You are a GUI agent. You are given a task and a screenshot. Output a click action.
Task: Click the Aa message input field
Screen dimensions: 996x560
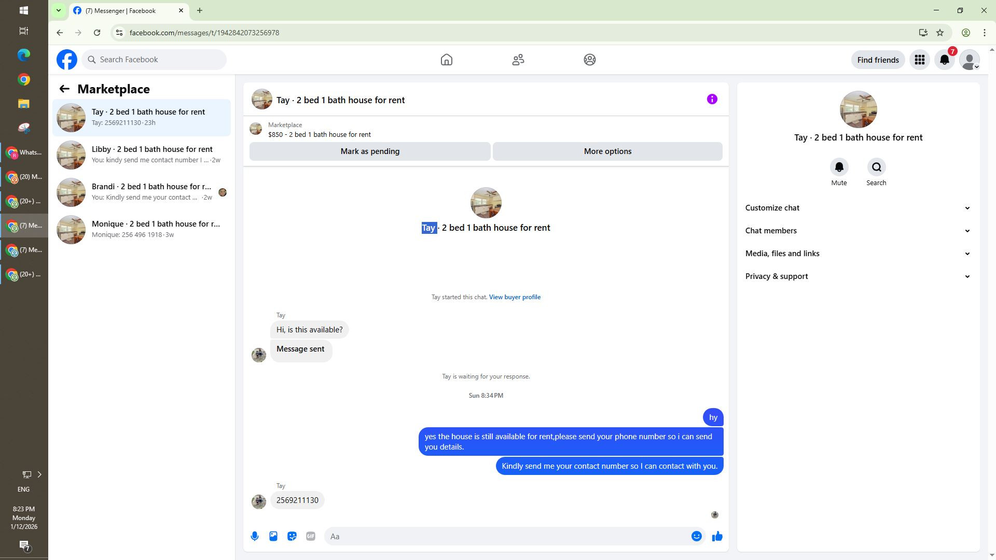coord(508,536)
